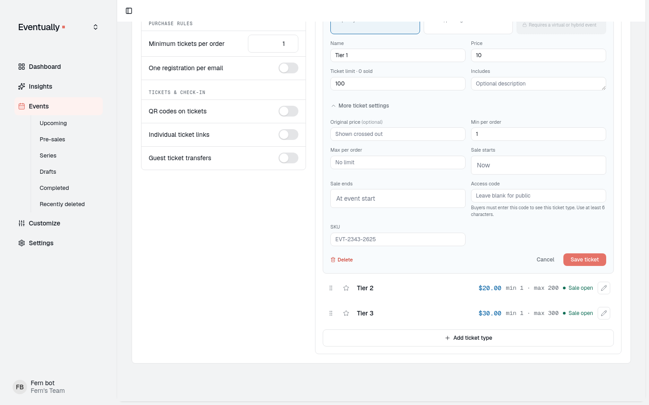The width and height of the screenshot is (649, 405).
Task: Enable Individual ticket links toggle
Action: [288, 135]
